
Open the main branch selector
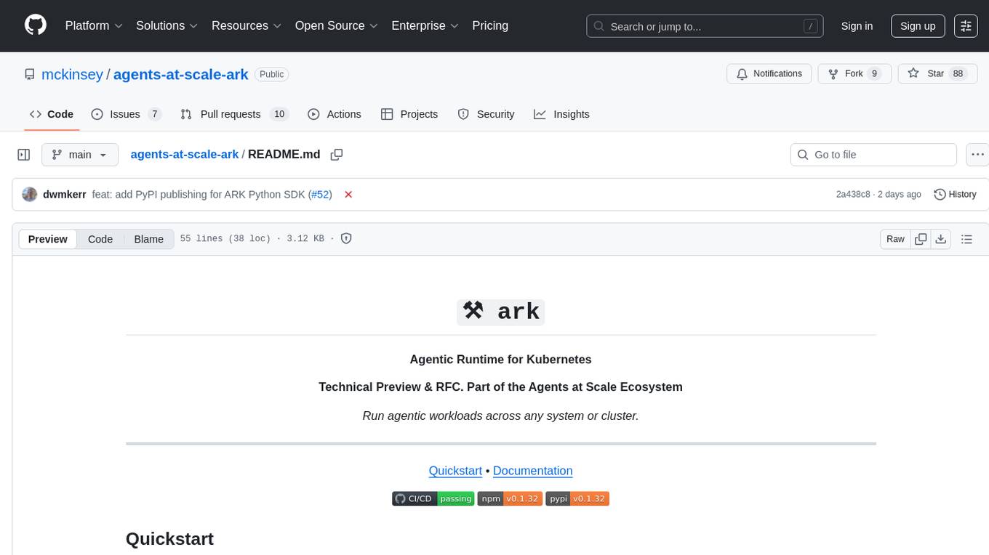pyautogui.click(x=80, y=155)
